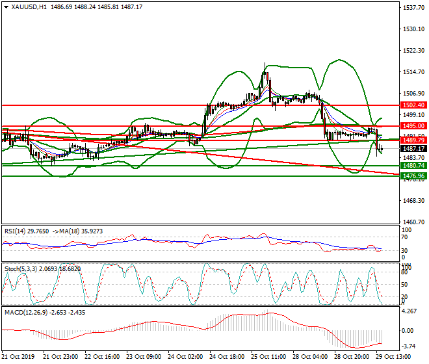This screenshot has width=429, height=364.
Task: Select the 1483.70 price scale value
Action: pos(413,158)
